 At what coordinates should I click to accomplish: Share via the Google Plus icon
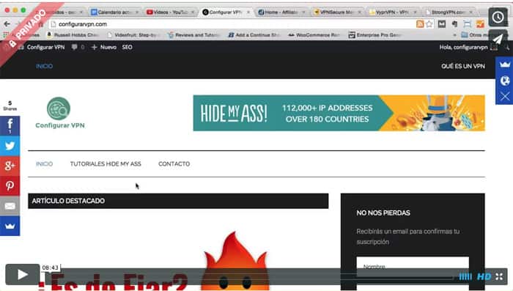coord(10,166)
